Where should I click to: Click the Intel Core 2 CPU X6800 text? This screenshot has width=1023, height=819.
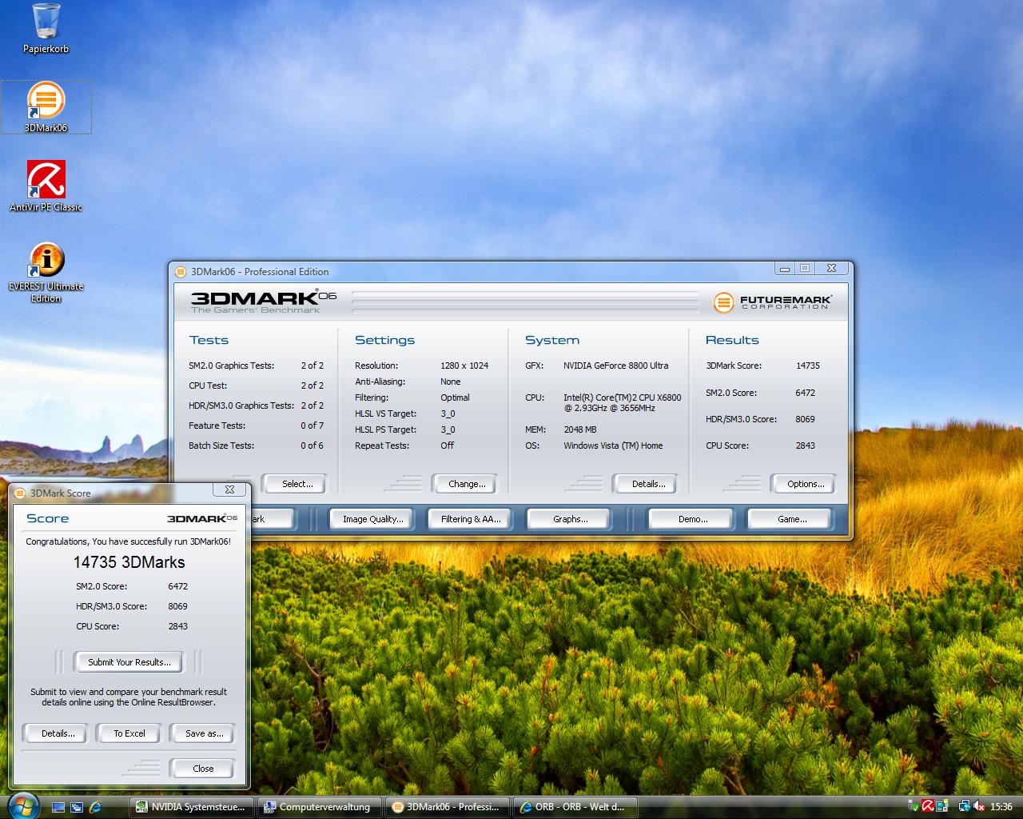(622, 402)
